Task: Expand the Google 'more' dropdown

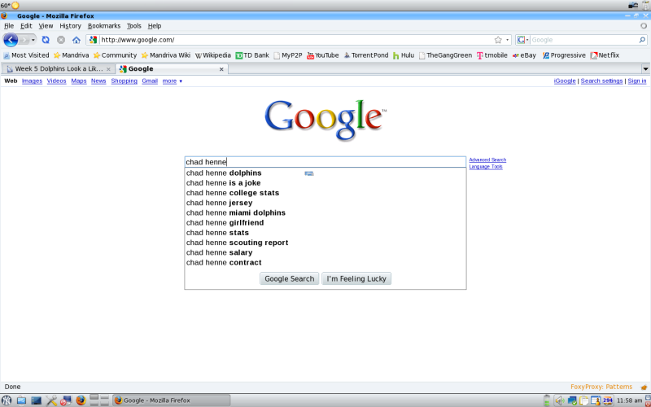Action: tap(172, 81)
